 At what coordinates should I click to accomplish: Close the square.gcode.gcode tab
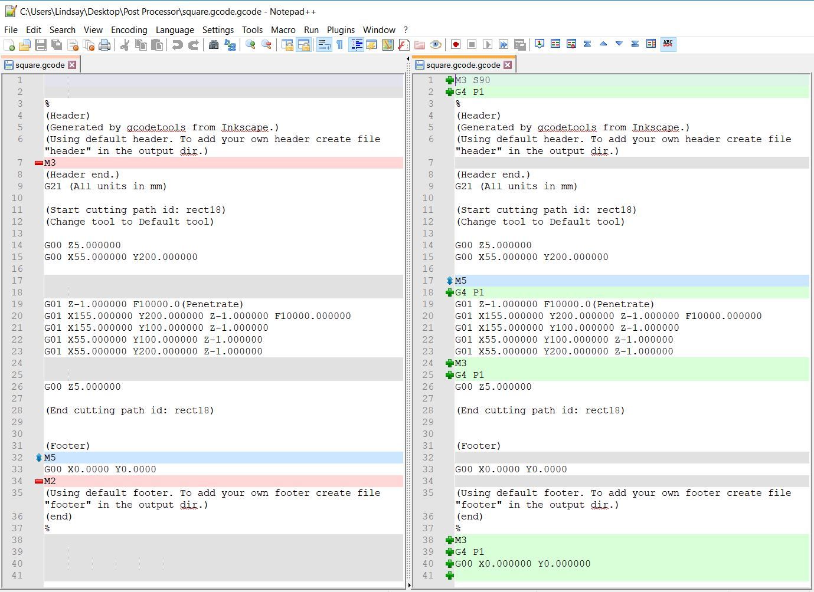(508, 65)
